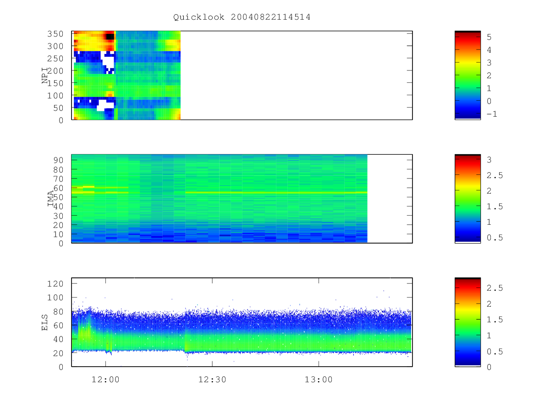Select the ELS spectrogram heatmap
Image resolution: width=550 pixels, height=412 pixels.
pyautogui.click(x=242, y=322)
